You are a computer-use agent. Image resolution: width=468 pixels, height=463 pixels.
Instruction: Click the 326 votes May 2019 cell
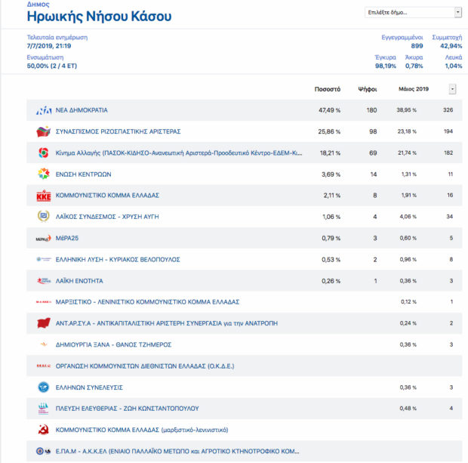[x=448, y=110]
